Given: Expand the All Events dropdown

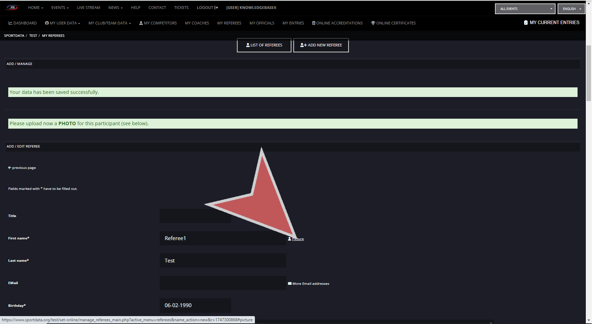Looking at the screenshot, I should point(525,9).
